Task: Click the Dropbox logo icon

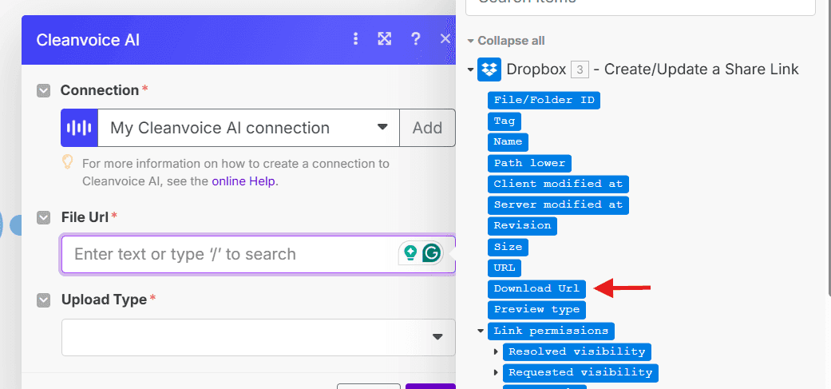Action: tap(489, 69)
